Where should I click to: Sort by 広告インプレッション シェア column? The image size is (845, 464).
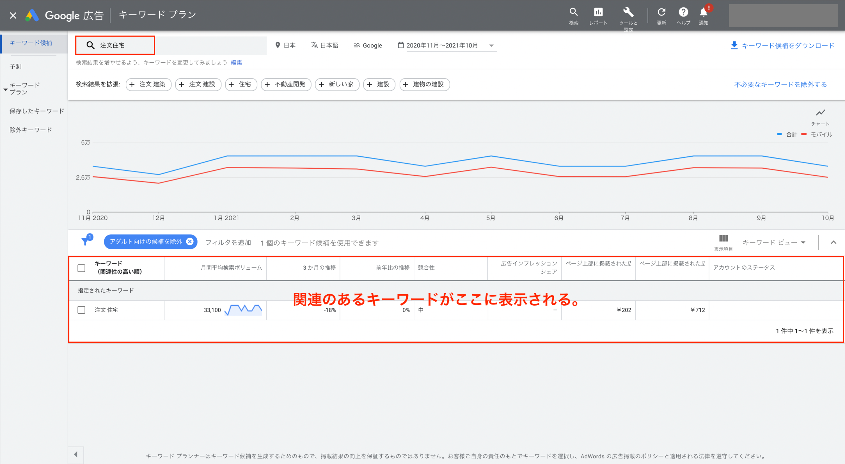(529, 268)
